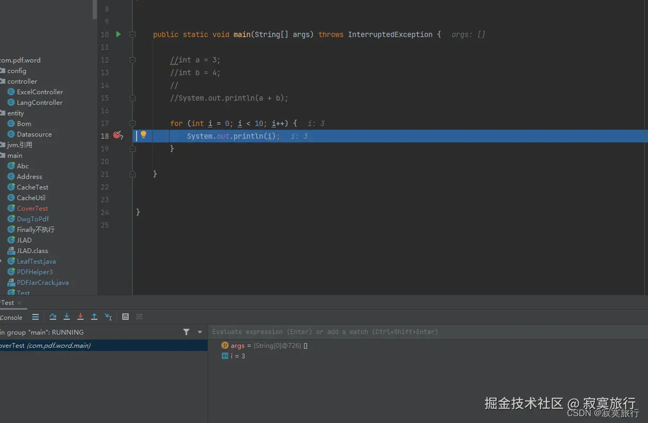
Task: Open CacheTest class in project tree
Action: pyautogui.click(x=32, y=187)
